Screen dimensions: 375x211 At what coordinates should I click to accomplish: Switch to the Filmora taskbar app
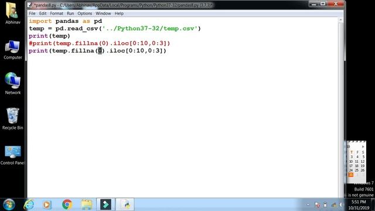pyautogui.click(x=105, y=205)
